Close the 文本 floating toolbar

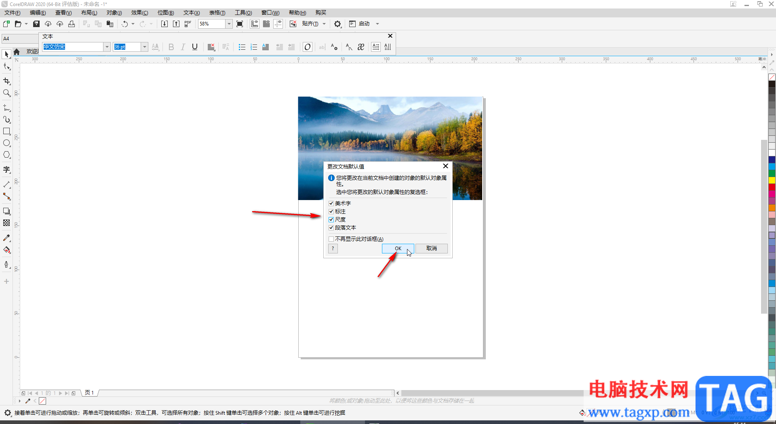point(390,36)
